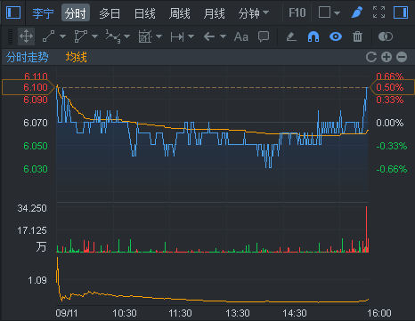Click the -0.66% percentage axis label

click(392, 169)
